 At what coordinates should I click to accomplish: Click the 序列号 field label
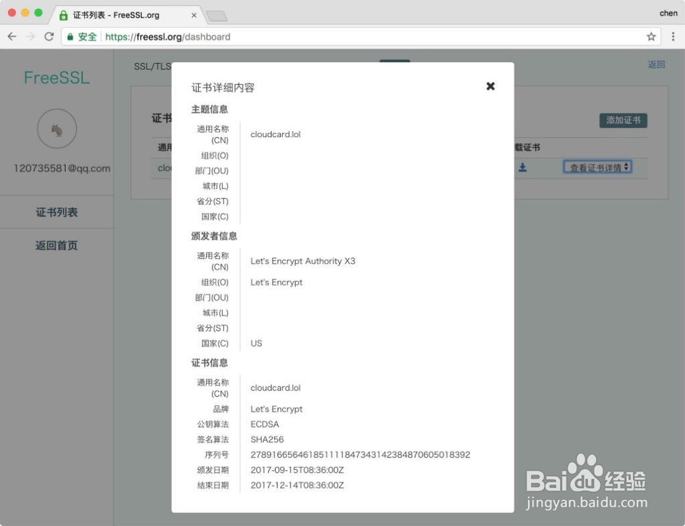216,455
